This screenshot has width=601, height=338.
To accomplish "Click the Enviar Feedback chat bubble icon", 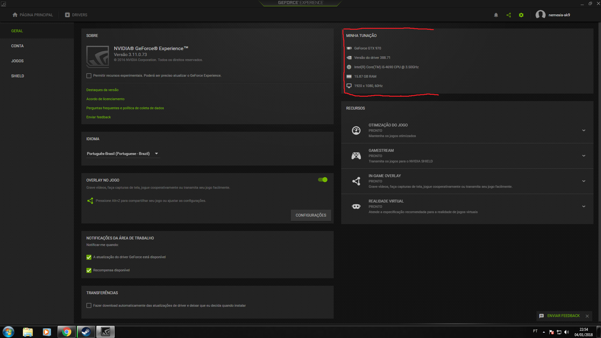I will pyautogui.click(x=542, y=316).
